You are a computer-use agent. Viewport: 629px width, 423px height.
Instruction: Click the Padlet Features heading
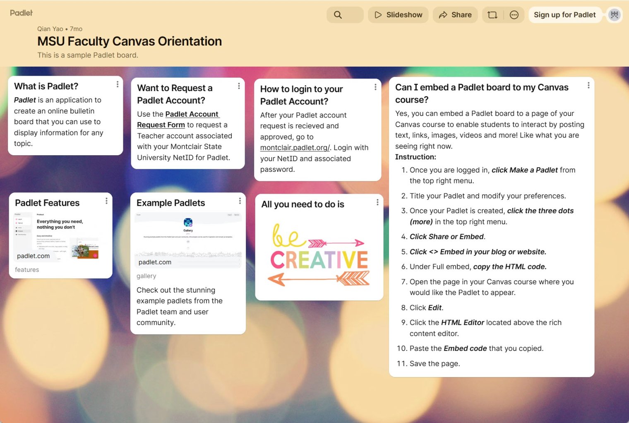tap(47, 203)
